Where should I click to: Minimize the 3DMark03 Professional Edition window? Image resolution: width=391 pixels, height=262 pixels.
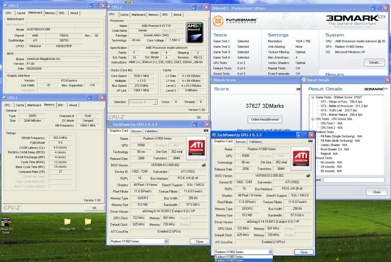pyautogui.click(x=373, y=8)
